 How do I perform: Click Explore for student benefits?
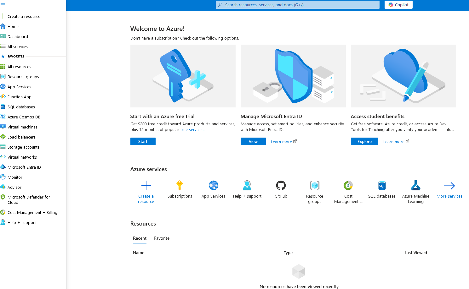click(x=364, y=141)
